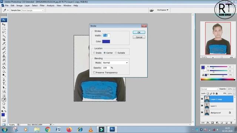The height and width of the screenshot is (133, 237).
Task: Select the Inside location radio button
Action: [x=94, y=53]
